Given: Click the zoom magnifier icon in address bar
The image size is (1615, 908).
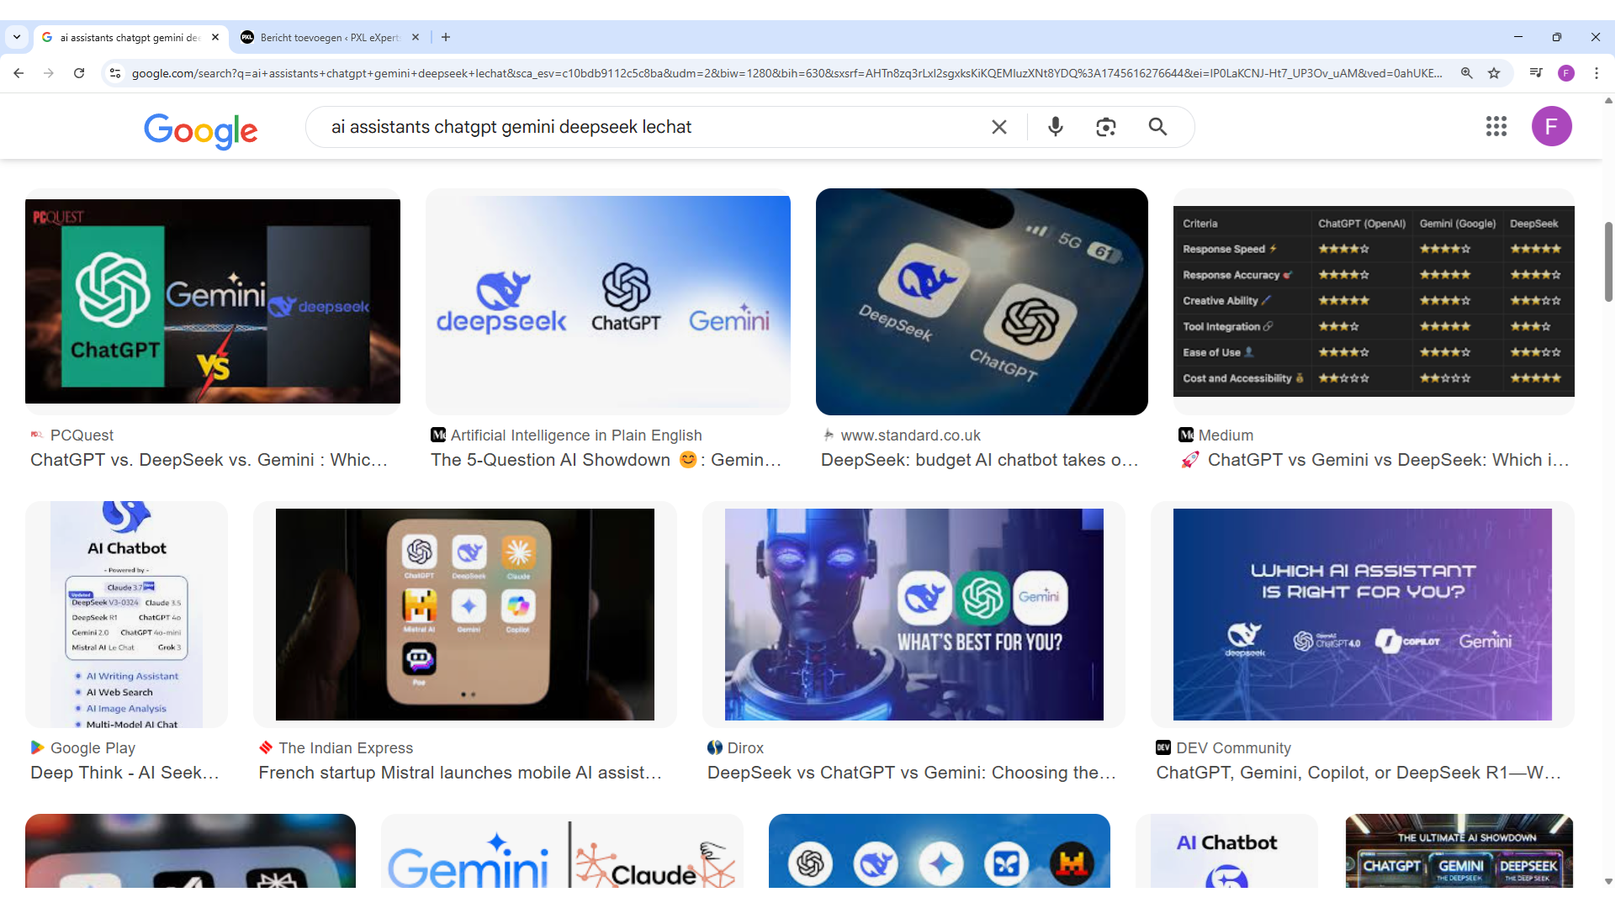Looking at the screenshot, I should tap(1467, 73).
